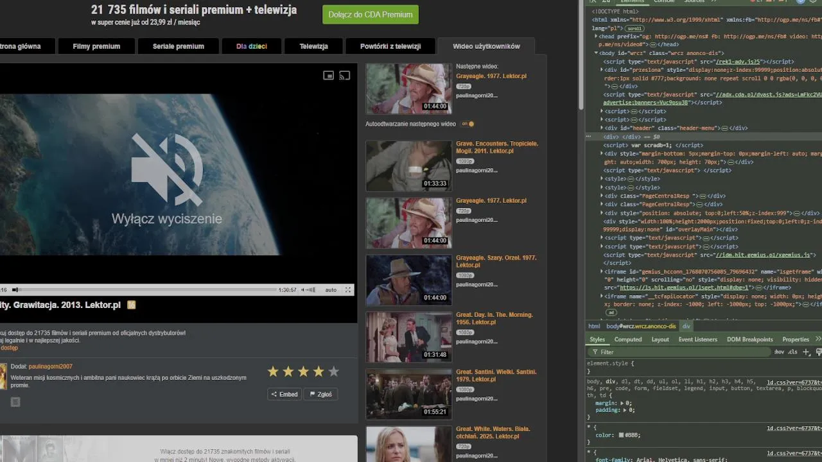Expand div#przeslona element node
The height and width of the screenshot is (462, 822).
point(602,69)
